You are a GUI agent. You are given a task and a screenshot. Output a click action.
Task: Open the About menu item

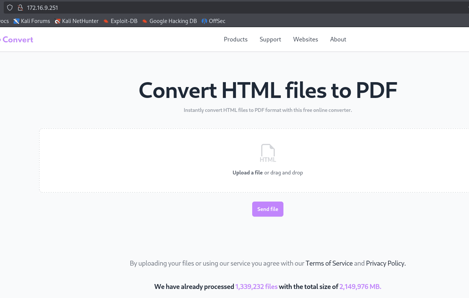coord(338,40)
